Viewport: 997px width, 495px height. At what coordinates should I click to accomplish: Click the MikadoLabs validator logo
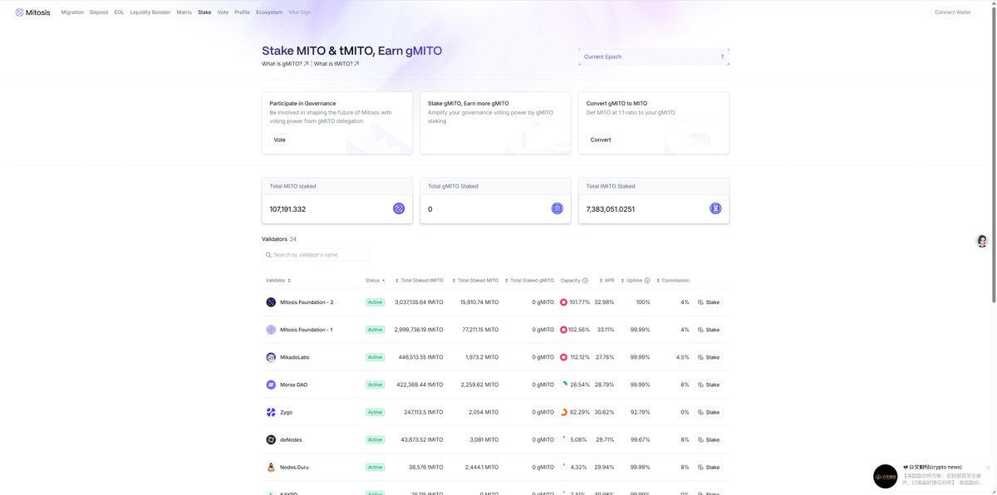pyautogui.click(x=271, y=357)
